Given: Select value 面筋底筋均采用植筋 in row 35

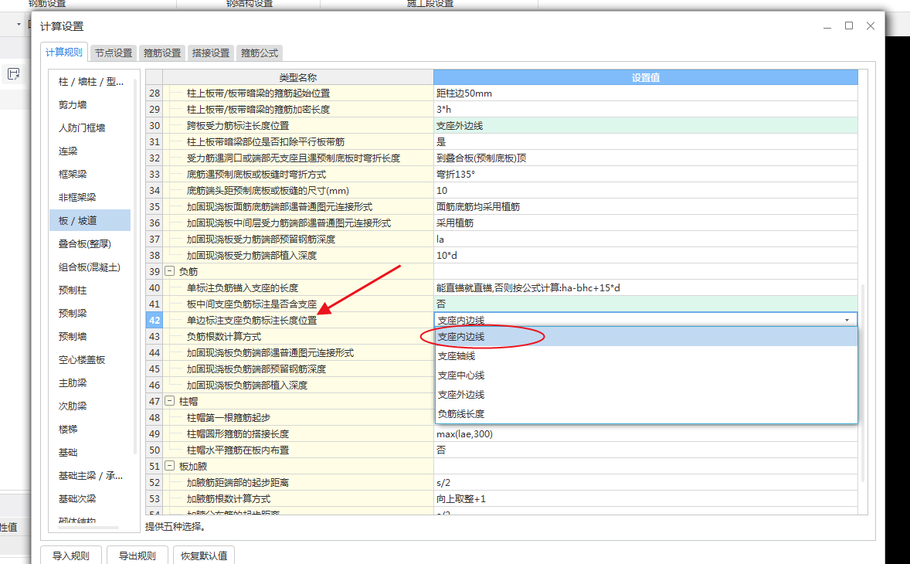Looking at the screenshot, I should click(x=645, y=206).
